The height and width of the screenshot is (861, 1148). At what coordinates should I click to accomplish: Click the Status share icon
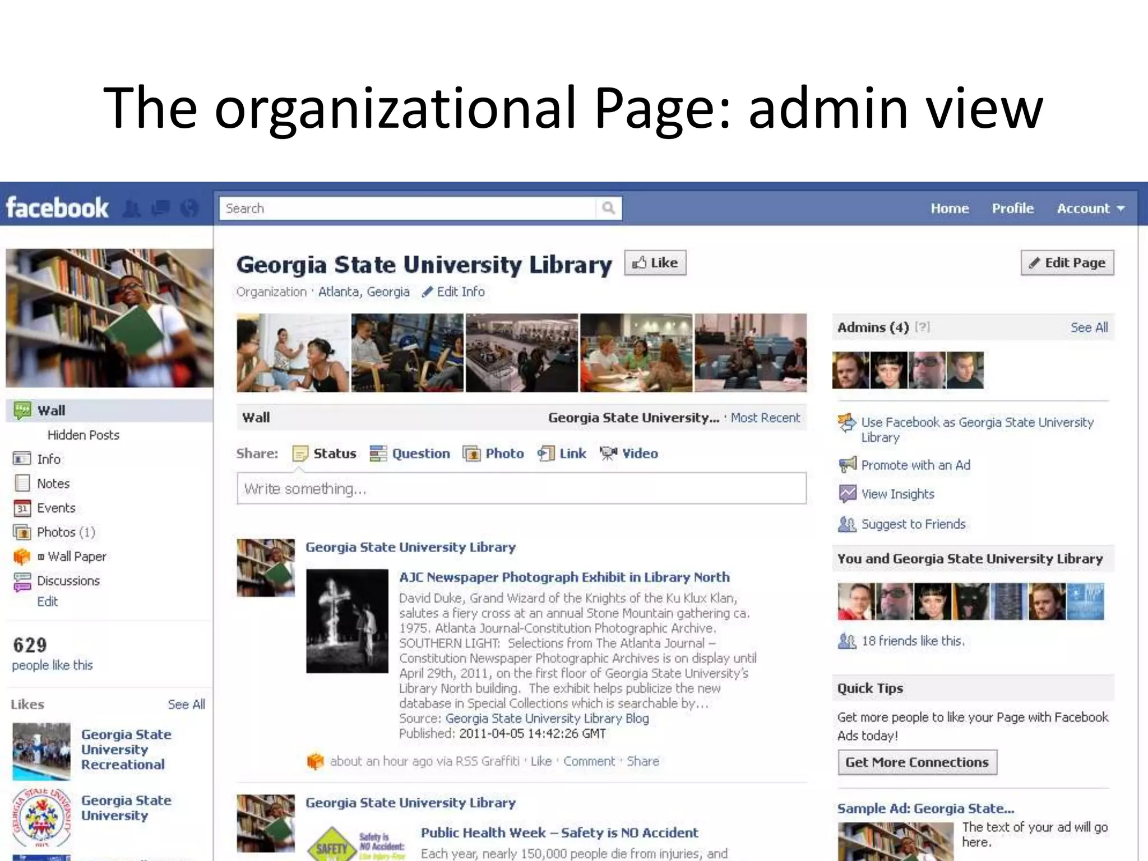pos(300,453)
